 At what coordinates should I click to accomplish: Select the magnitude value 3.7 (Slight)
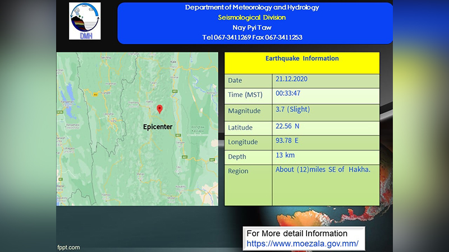point(292,109)
